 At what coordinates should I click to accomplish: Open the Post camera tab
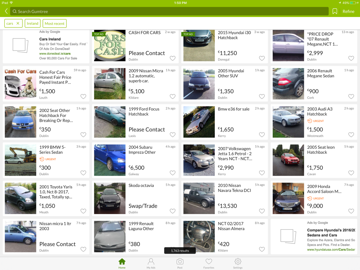tap(180, 264)
